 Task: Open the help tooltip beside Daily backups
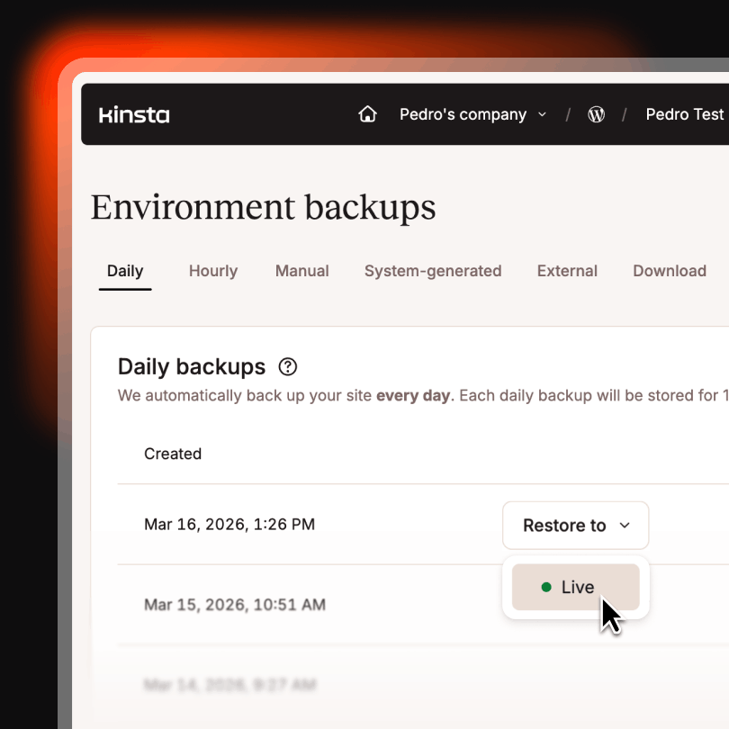[x=287, y=366]
